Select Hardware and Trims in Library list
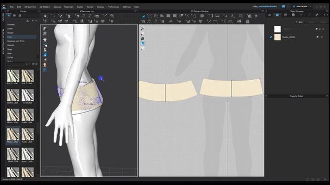The width and height of the screenshot is (330, 185). pos(16,41)
